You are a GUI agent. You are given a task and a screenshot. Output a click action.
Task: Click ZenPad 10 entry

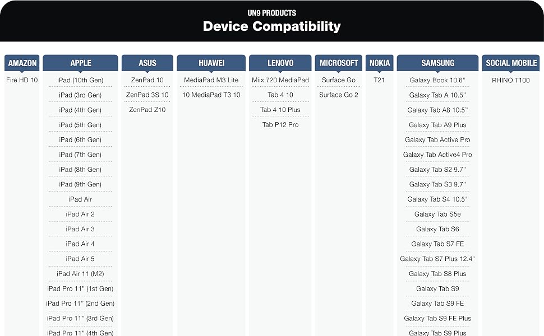point(147,80)
